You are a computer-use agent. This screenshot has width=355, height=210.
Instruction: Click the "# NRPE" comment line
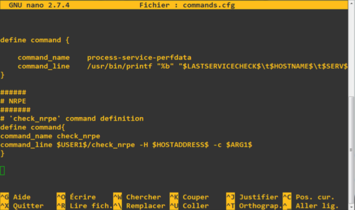click(x=13, y=101)
